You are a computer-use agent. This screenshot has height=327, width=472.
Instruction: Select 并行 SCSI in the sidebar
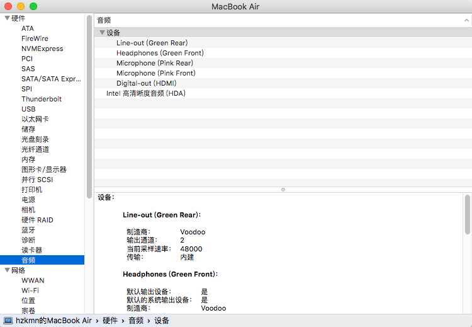[37, 180]
